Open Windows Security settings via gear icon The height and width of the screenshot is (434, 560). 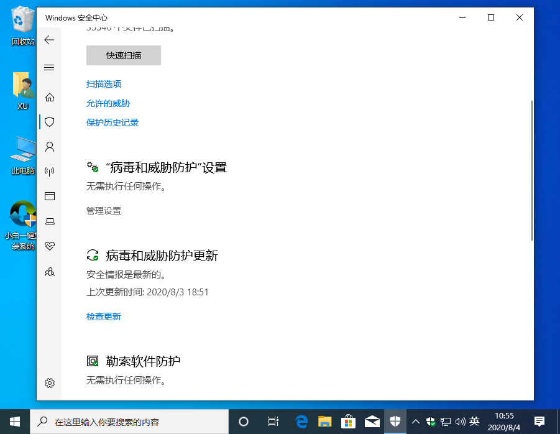tap(49, 383)
